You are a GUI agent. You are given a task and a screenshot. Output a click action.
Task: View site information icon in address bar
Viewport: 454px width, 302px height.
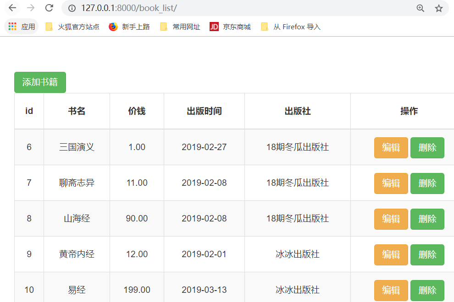click(x=72, y=8)
